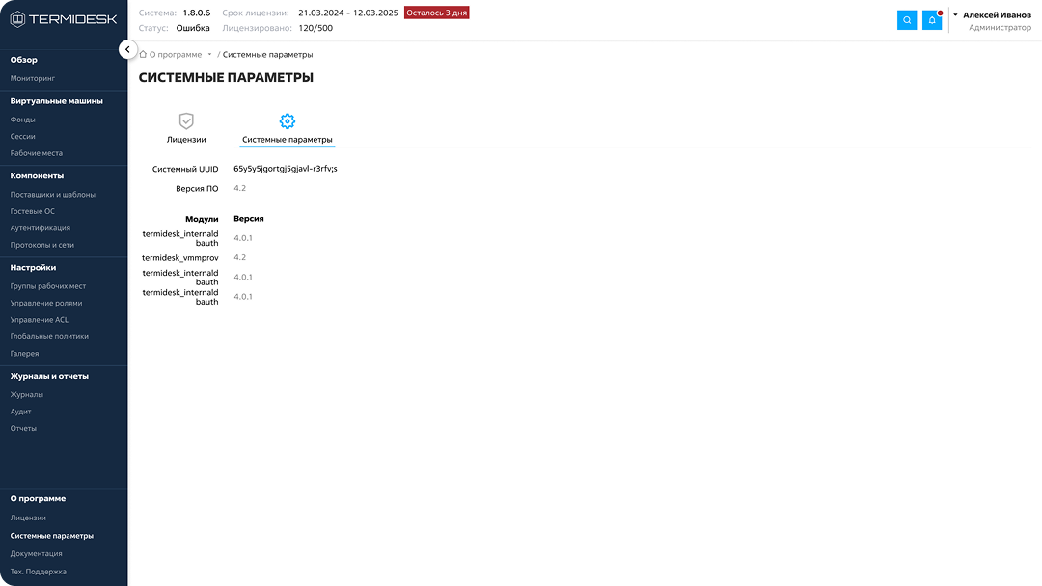The image size is (1042, 586).
Task: Select the «Системные параметры» tab label
Action: (287, 140)
